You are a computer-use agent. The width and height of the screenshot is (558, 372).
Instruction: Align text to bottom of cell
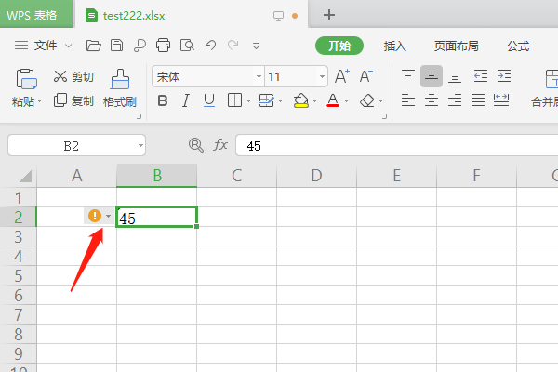pyautogui.click(x=455, y=77)
